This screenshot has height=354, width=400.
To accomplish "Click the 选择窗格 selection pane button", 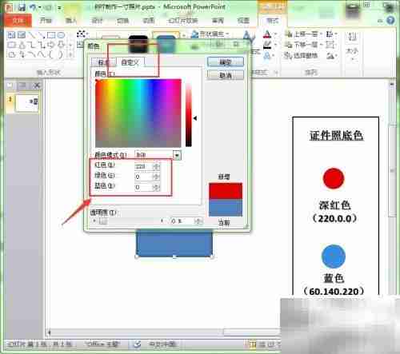I will [301, 55].
